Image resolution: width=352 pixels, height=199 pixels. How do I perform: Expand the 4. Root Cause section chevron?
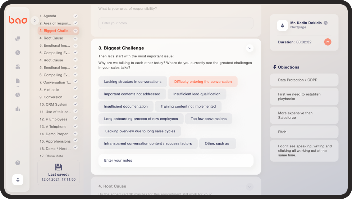coord(250,187)
